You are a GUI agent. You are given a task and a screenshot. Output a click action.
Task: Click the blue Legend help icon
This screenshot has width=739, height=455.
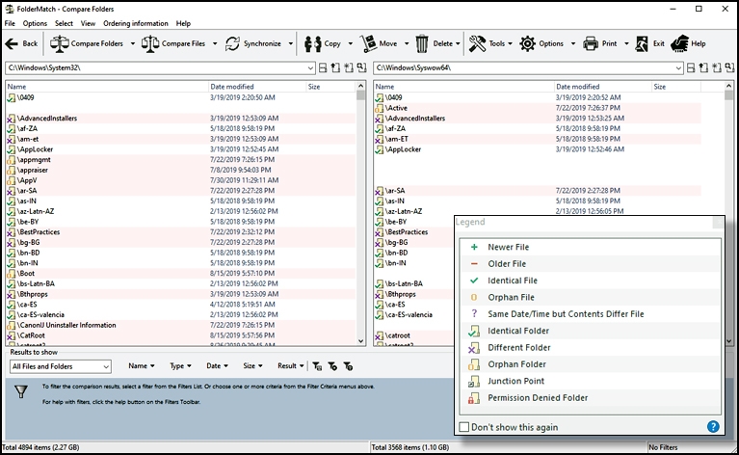[713, 426]
